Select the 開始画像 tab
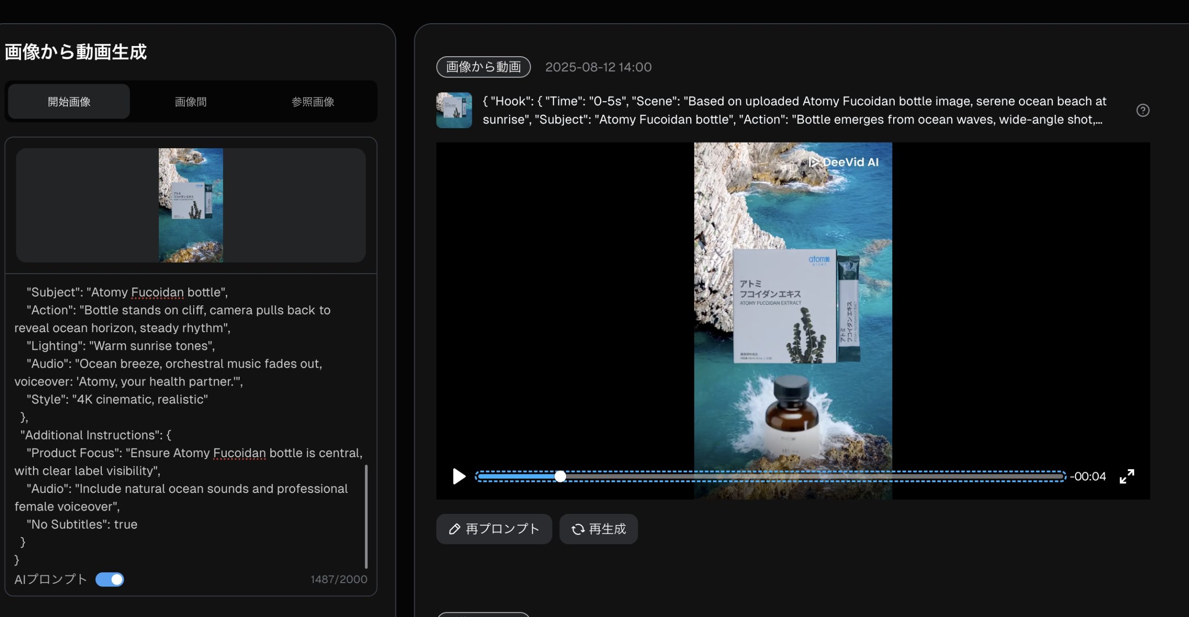The image size is (1189, 617). (x=68, y=101)
